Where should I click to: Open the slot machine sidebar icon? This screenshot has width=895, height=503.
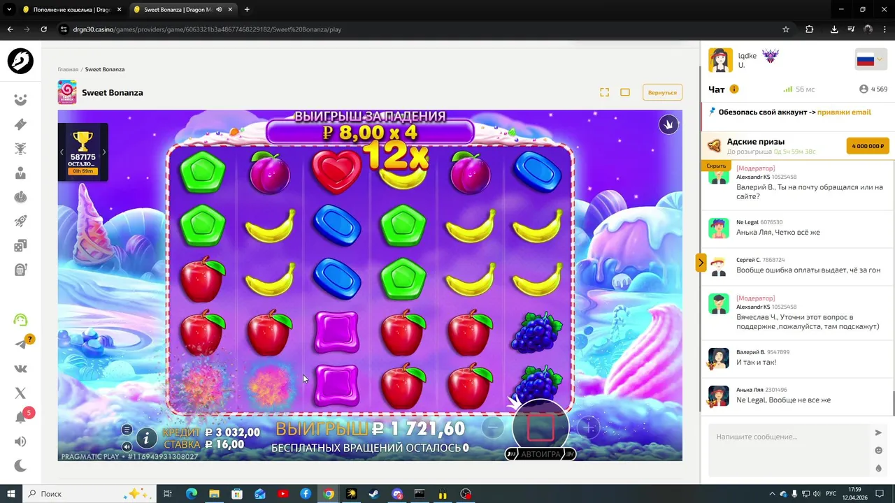[x=20, y=270]
